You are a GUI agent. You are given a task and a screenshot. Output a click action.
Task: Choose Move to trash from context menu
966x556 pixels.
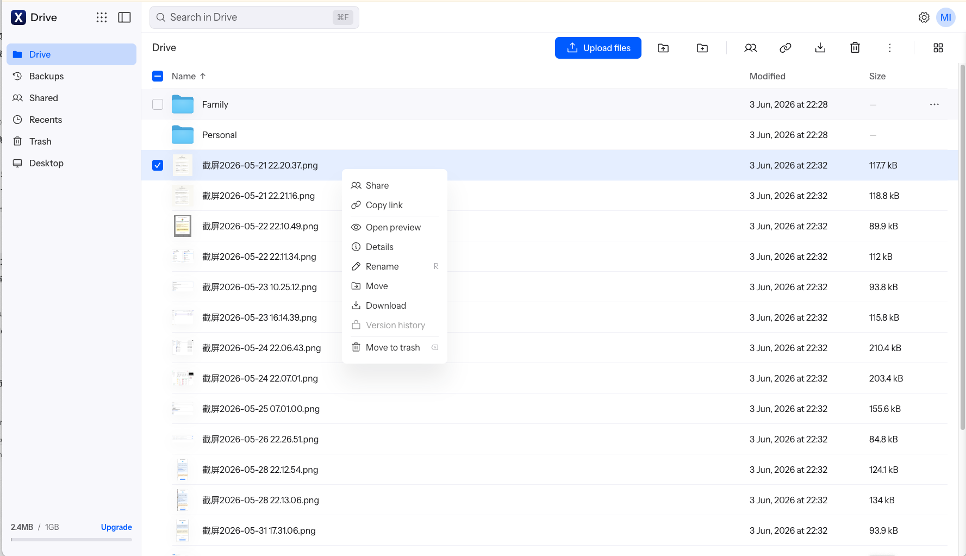click(x=395, y=347)
